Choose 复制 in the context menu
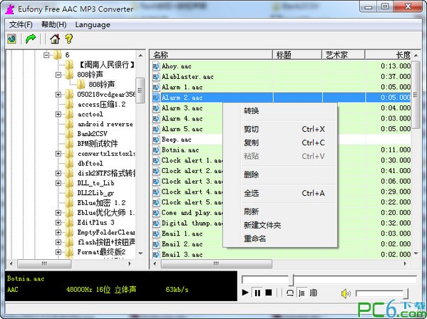Image resolution: width=427 pixels, height=319 pixels. click(280, 142)
